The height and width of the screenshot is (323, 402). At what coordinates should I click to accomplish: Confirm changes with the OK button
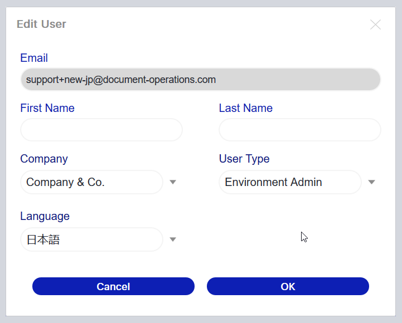pos(288,286)
